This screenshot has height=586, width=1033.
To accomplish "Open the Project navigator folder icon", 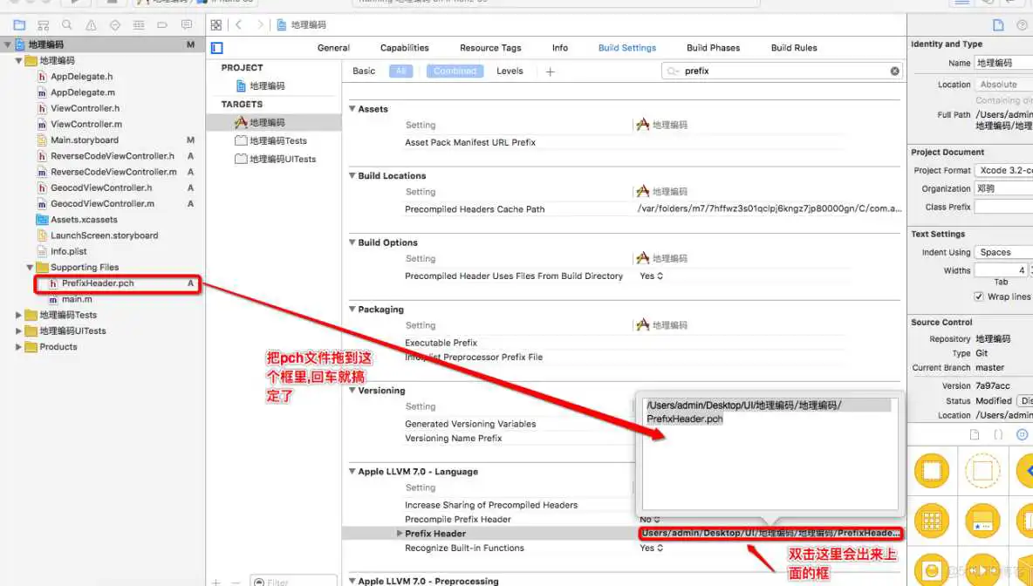I will click(x=19, y=25).
